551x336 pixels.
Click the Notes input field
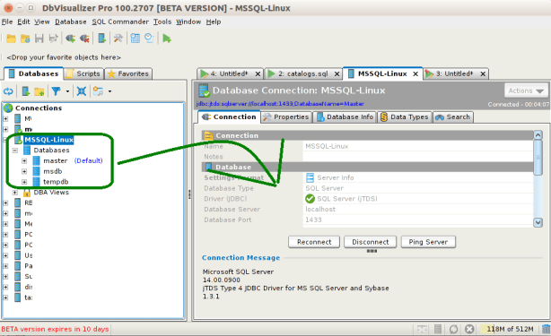tap(418, 157)
